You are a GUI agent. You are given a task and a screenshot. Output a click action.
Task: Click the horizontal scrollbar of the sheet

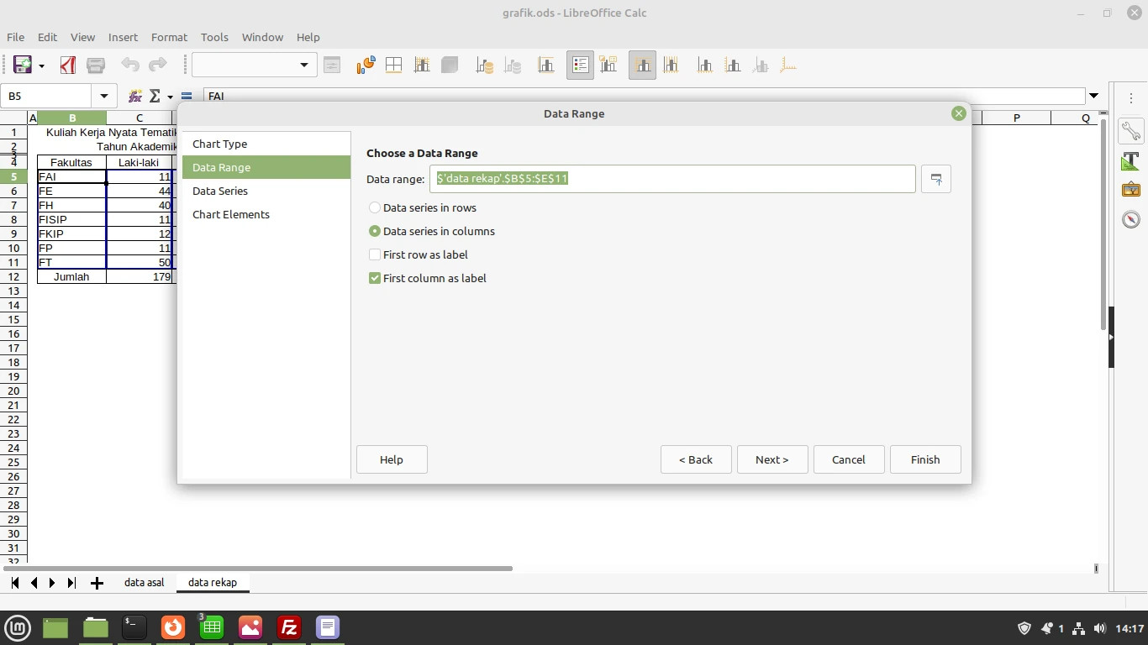(x=256, y=569)
